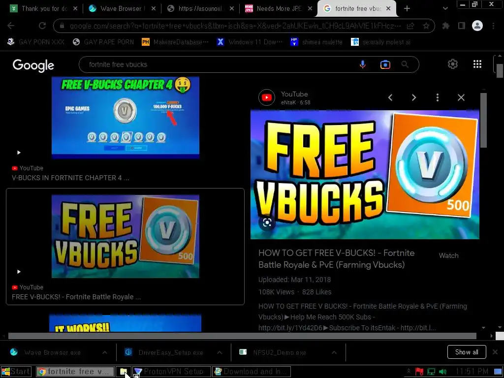Click the red flag tray icon
Image resolution: width=504 pixels, height=378 pixels.
click(419, 372)
